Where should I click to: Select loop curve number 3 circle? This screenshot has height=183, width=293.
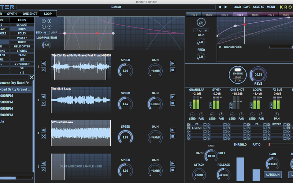pos(44,26)
